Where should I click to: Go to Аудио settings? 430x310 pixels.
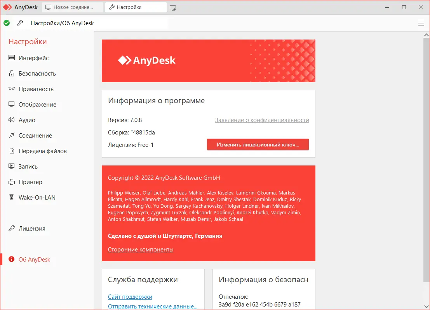point(27,120)
